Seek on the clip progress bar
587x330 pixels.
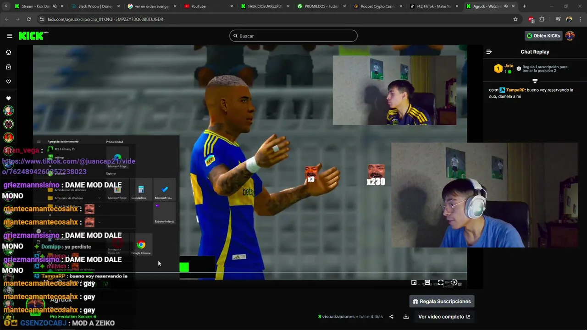(x=250, y=273)
